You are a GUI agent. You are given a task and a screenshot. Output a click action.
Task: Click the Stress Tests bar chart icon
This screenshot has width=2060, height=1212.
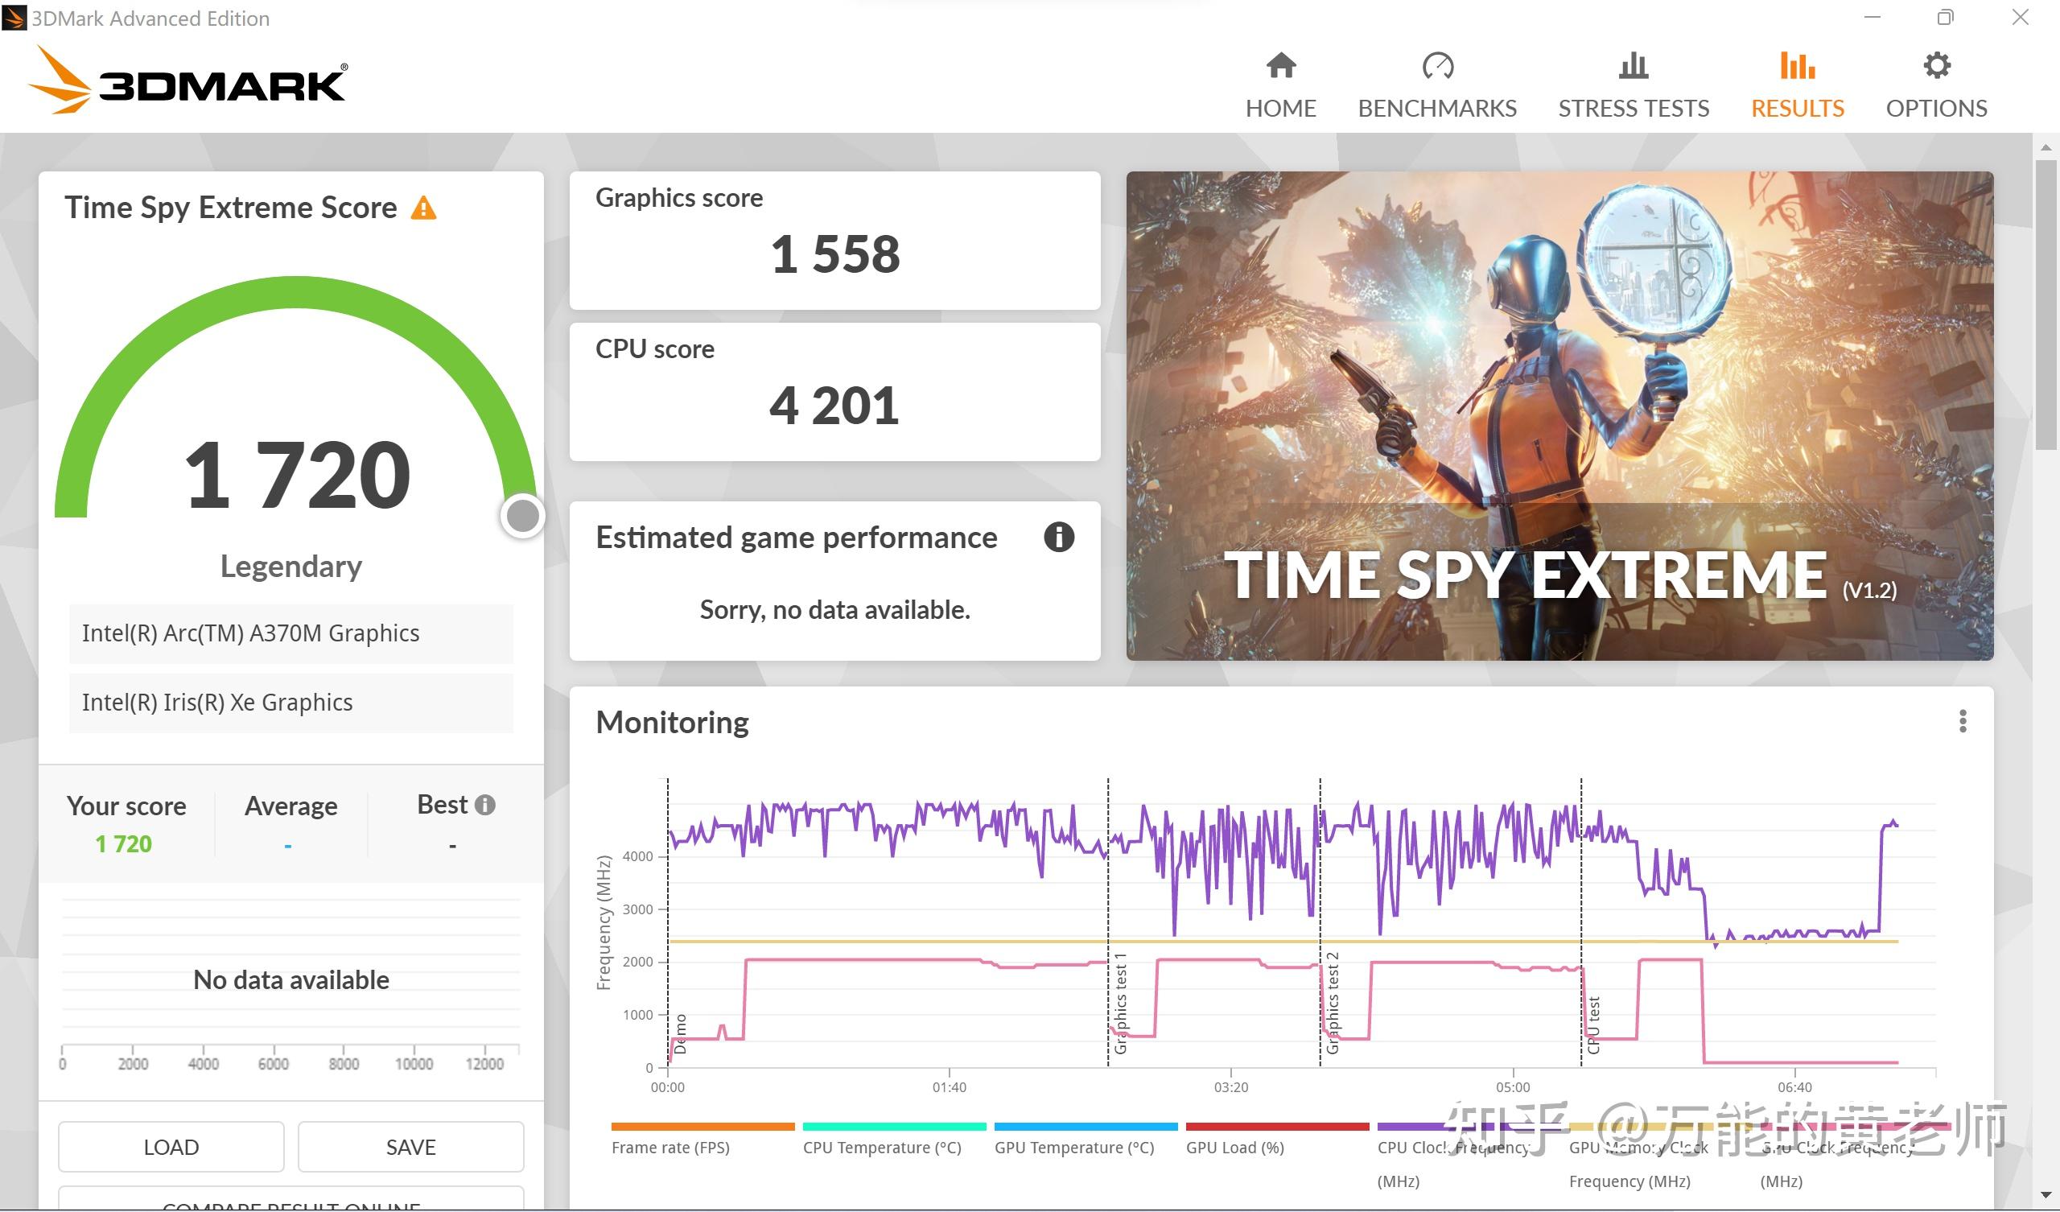point(1633,65)
